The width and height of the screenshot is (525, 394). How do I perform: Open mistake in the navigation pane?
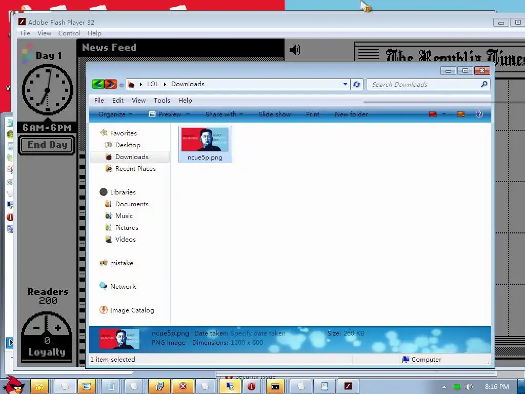point(122,263)
